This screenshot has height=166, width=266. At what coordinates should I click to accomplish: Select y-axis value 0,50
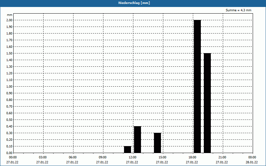9,120
